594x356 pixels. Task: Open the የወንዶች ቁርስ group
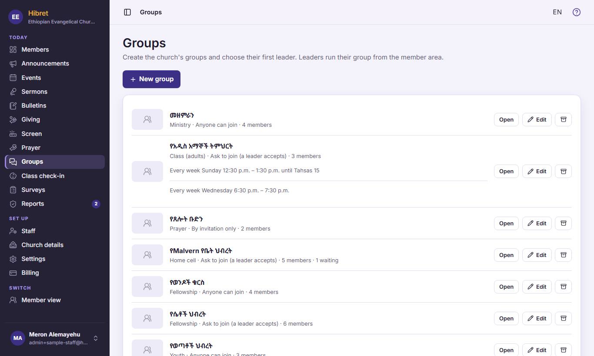506,287
